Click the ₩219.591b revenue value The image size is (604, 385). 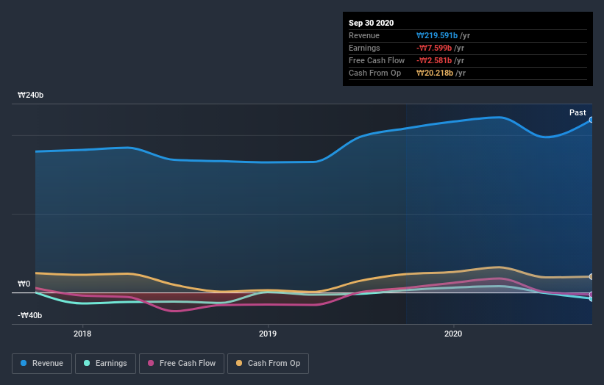click(437, 35)
